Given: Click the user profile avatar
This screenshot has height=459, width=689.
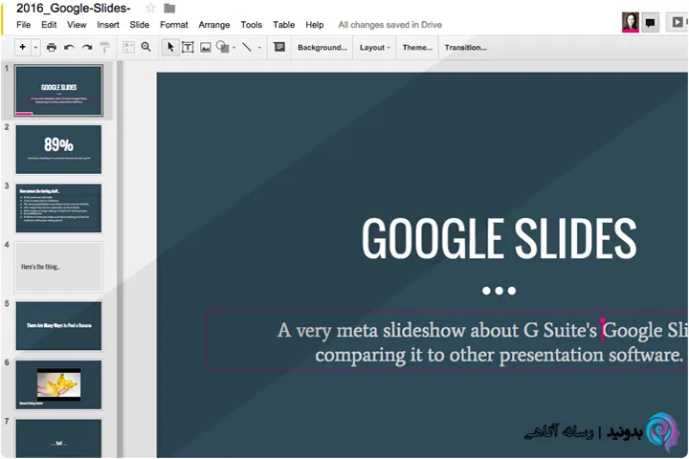Looking at the screenshot, I should coord(630,22).
